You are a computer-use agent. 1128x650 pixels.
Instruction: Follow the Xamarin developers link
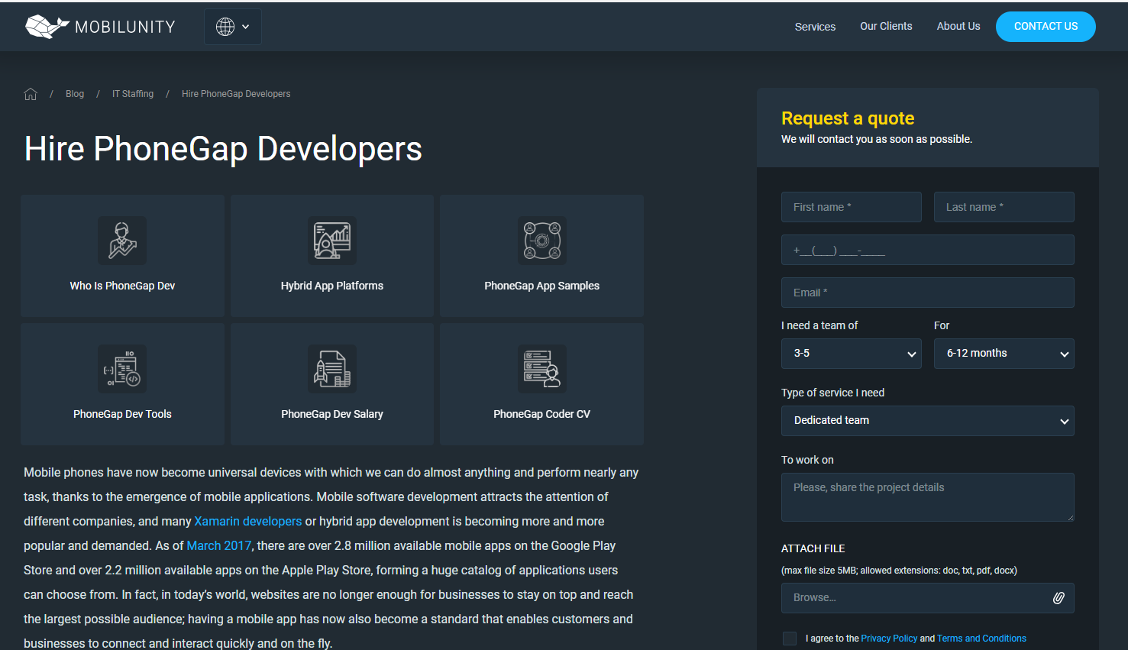pyautogui.click(x=247, y=521)
